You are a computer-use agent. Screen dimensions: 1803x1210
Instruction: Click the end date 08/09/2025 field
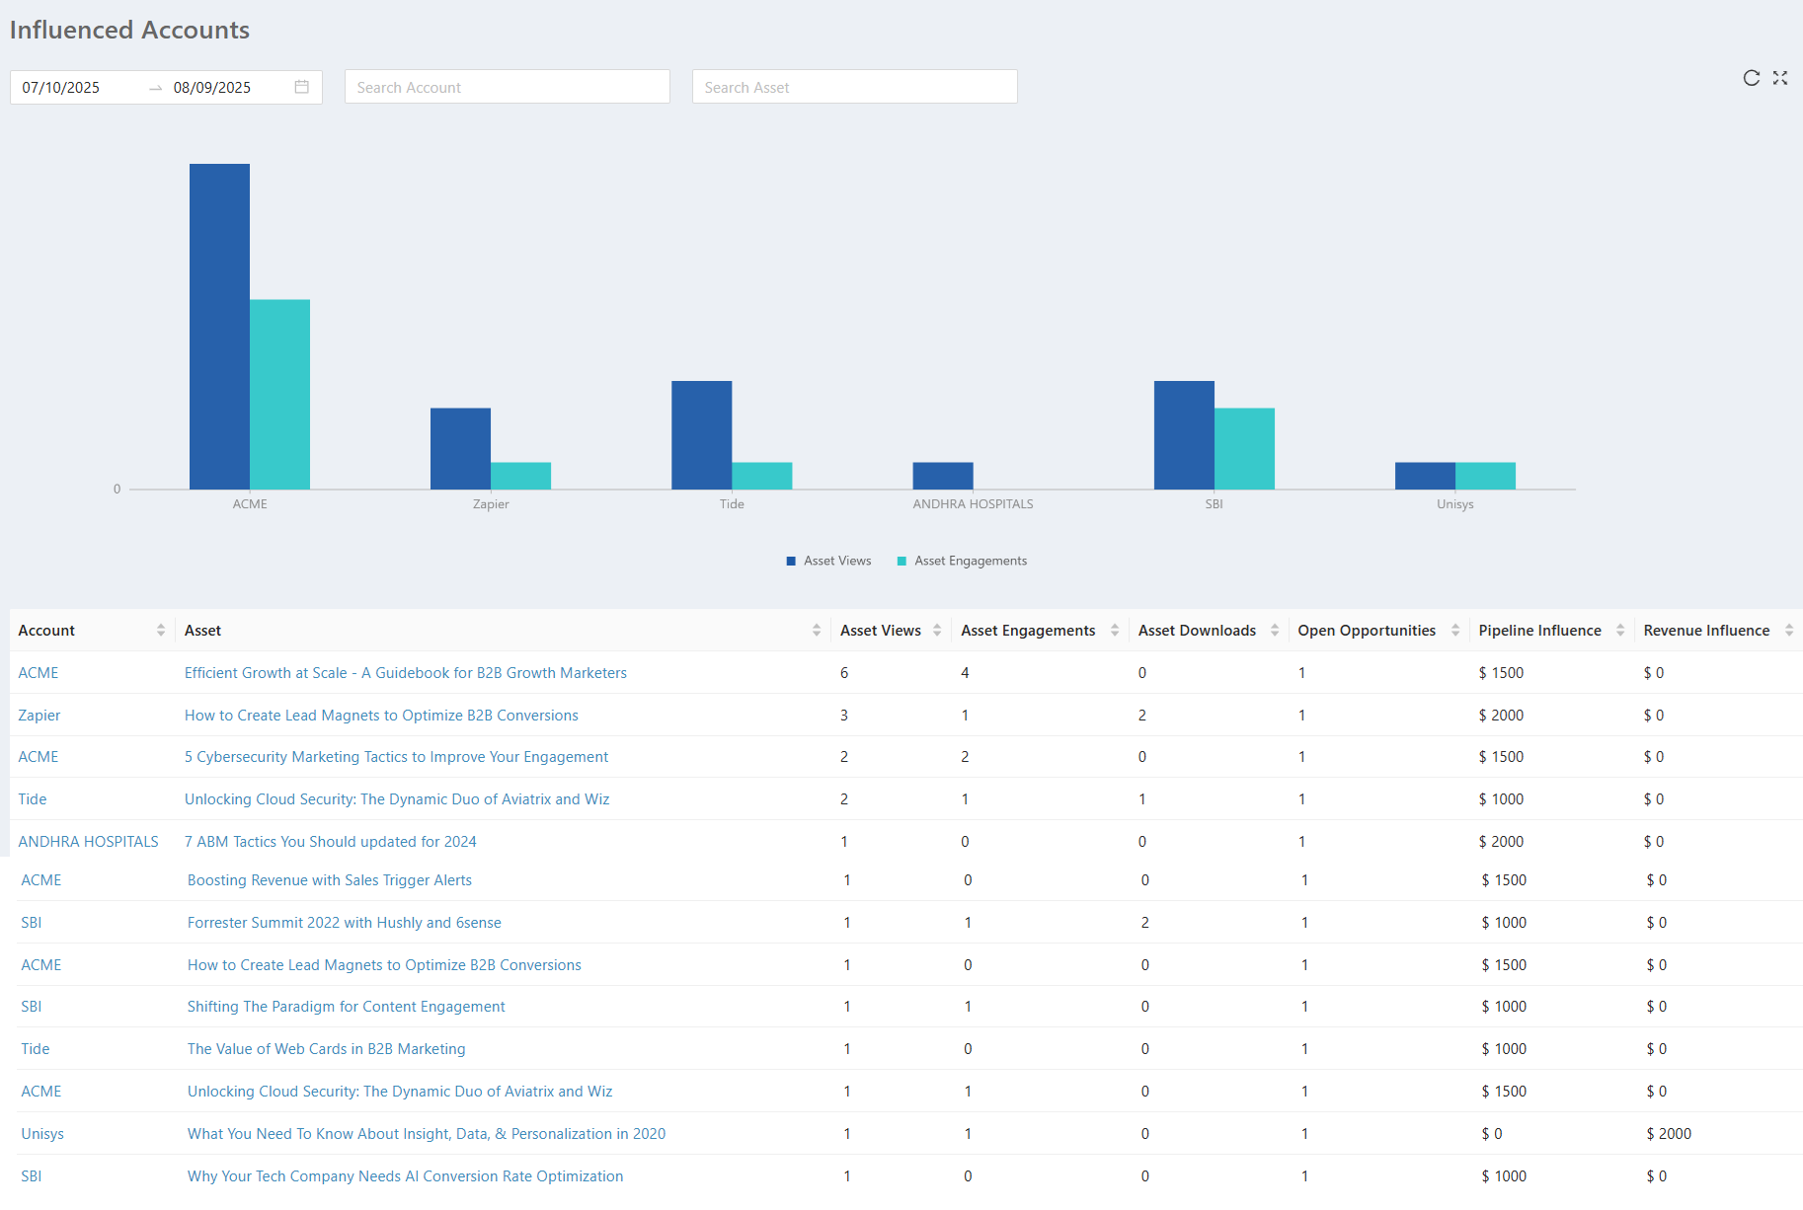click(x=212, y=87)
